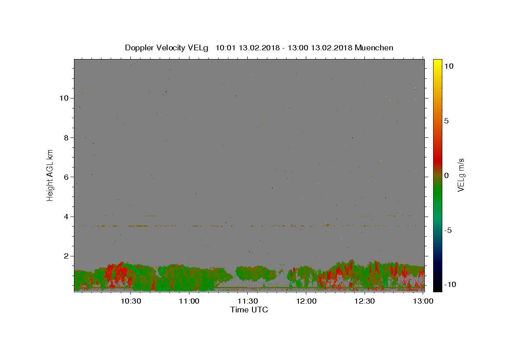Click the colorbar value label 5

point(446,121)
